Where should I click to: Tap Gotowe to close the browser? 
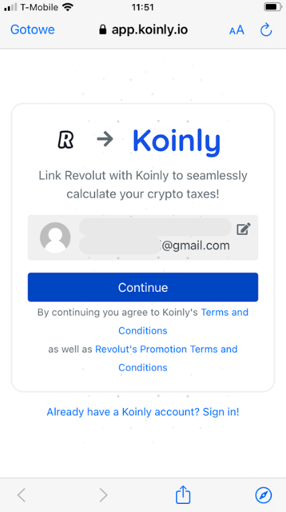[x=33, y=30]
